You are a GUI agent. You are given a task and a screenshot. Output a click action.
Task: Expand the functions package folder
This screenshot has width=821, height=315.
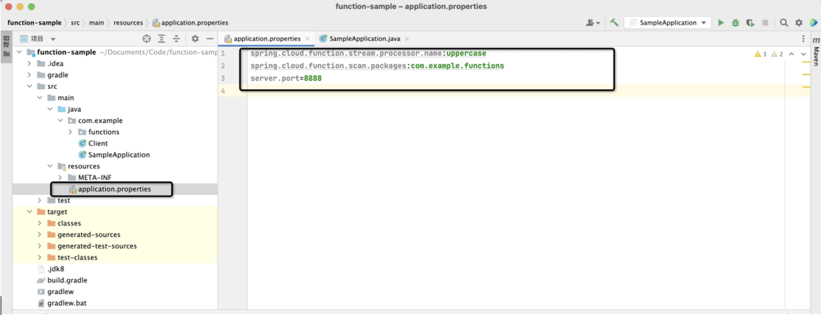(x=70, y=132)
